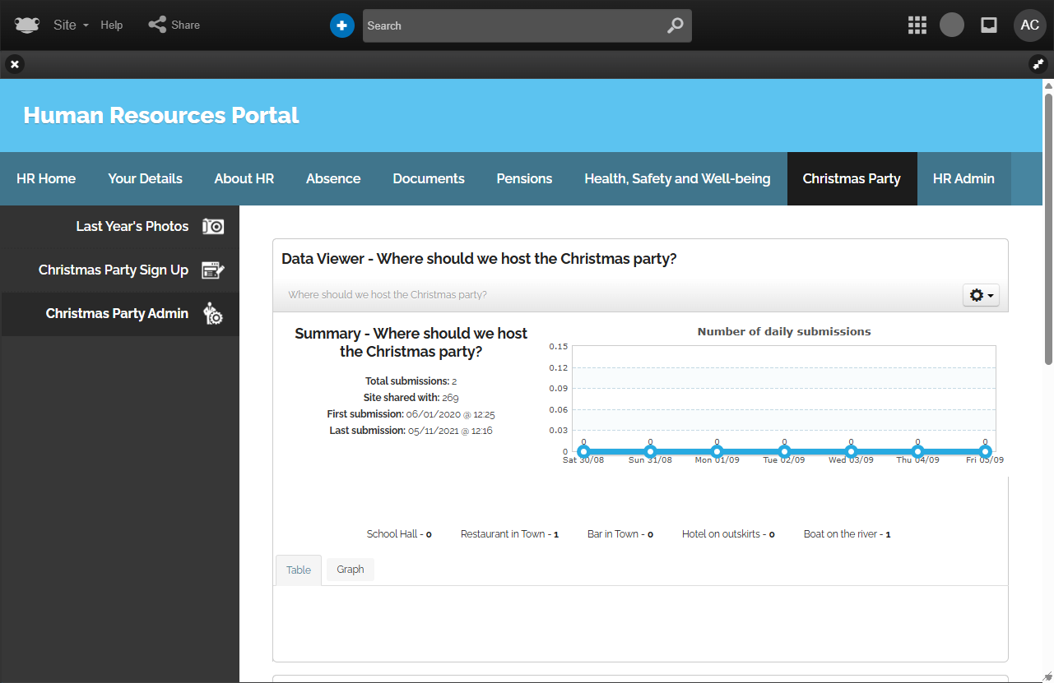Click the blue plus create button
The image size is (1054, 683).
[341, 25]
